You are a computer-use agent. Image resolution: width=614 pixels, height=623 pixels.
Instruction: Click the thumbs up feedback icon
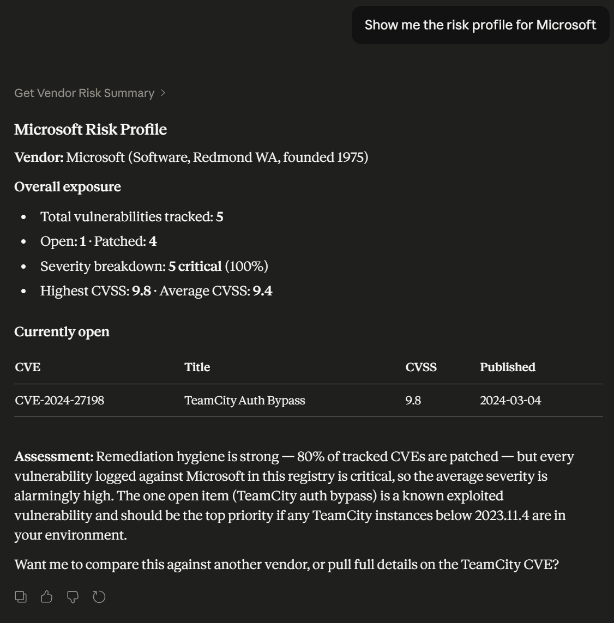click(x=46, y=596)
